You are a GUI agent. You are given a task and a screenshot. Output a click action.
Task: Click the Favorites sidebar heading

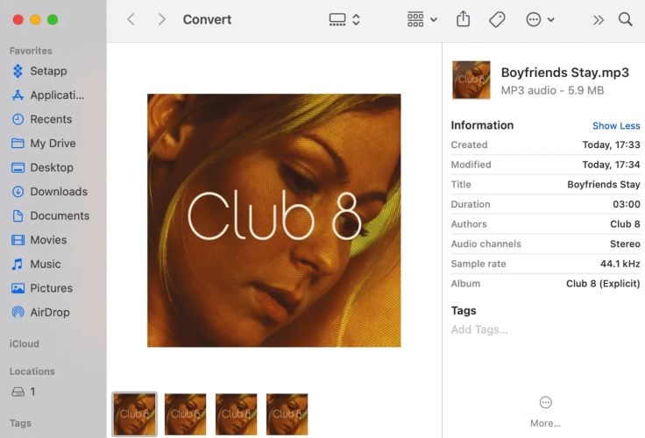pos(31,51)
